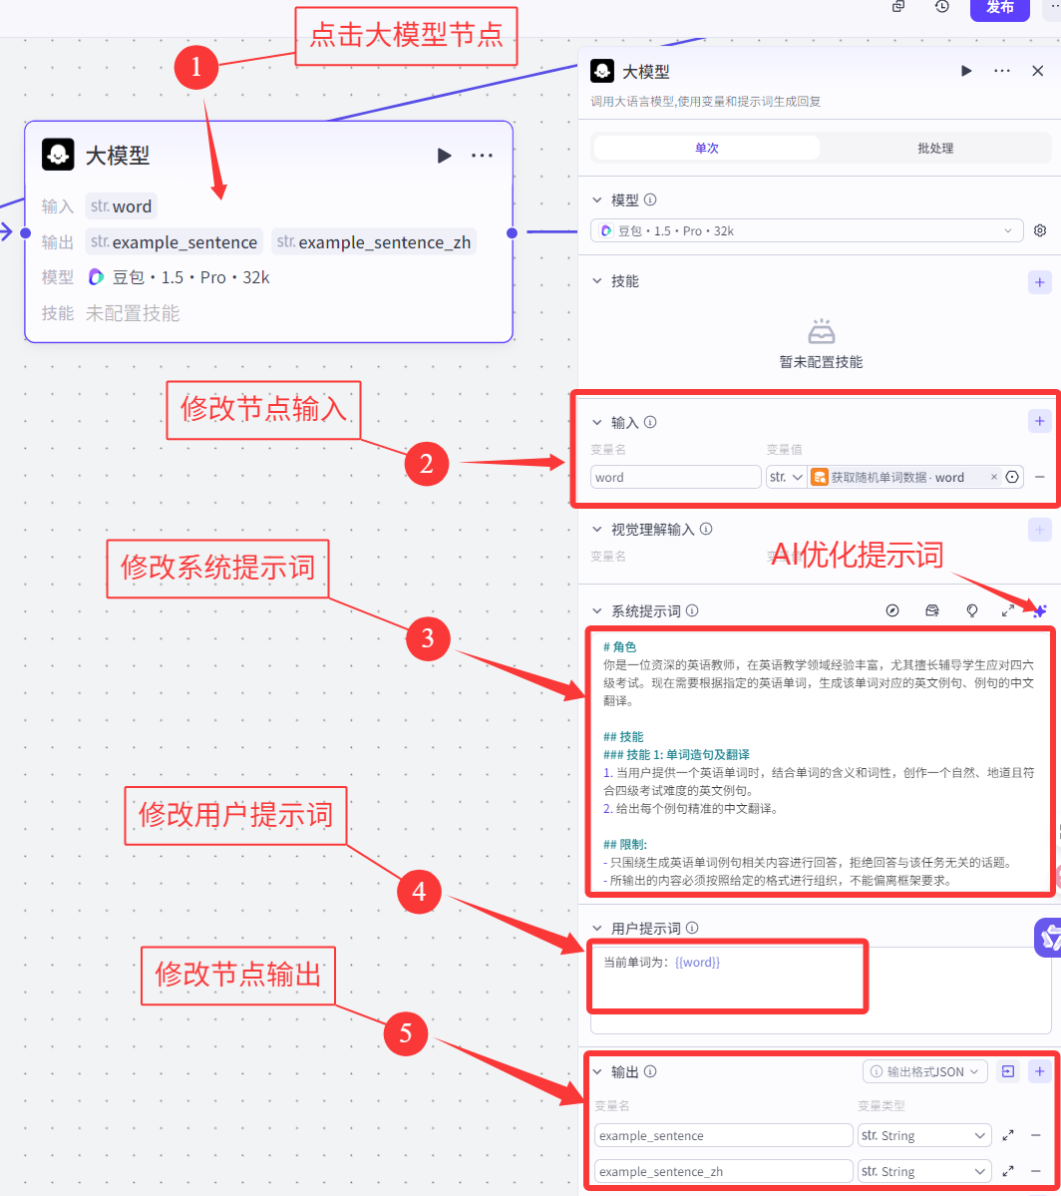Click the 发布 publish button
This screenshot has width=1061, height=1196.
999,7
